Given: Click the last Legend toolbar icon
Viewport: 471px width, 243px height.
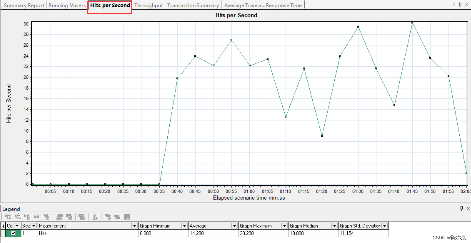Looking at the screenshot, I should point(127,217).
